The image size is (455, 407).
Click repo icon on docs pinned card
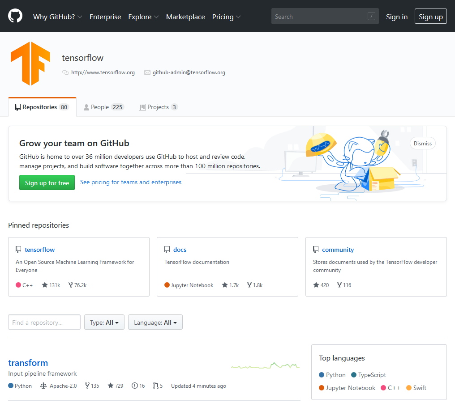click(167, 249)
